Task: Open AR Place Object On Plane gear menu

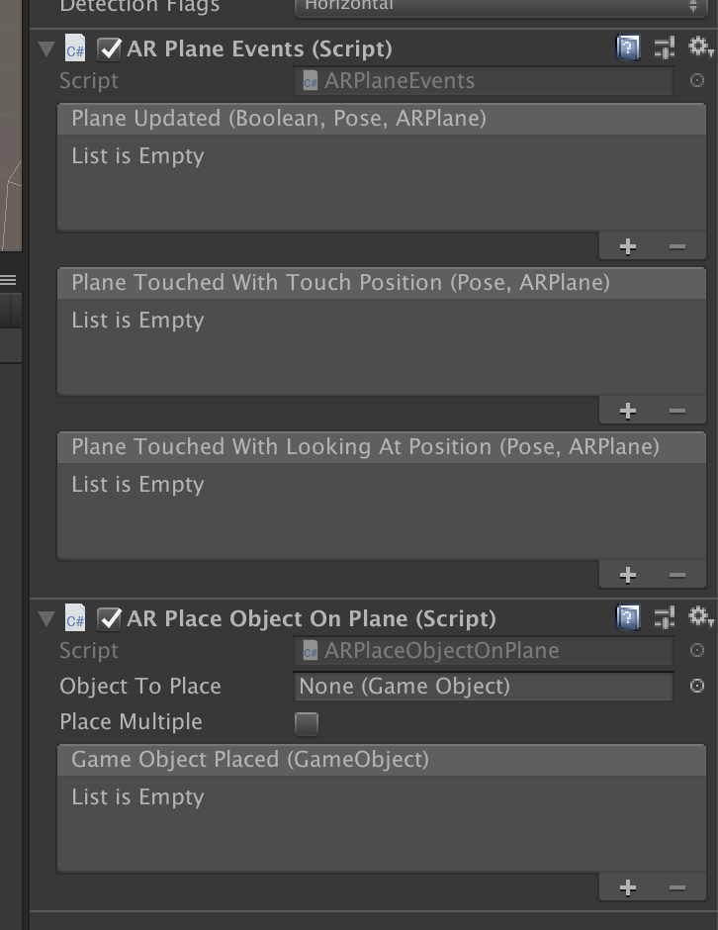Action: tap(700, 618)
